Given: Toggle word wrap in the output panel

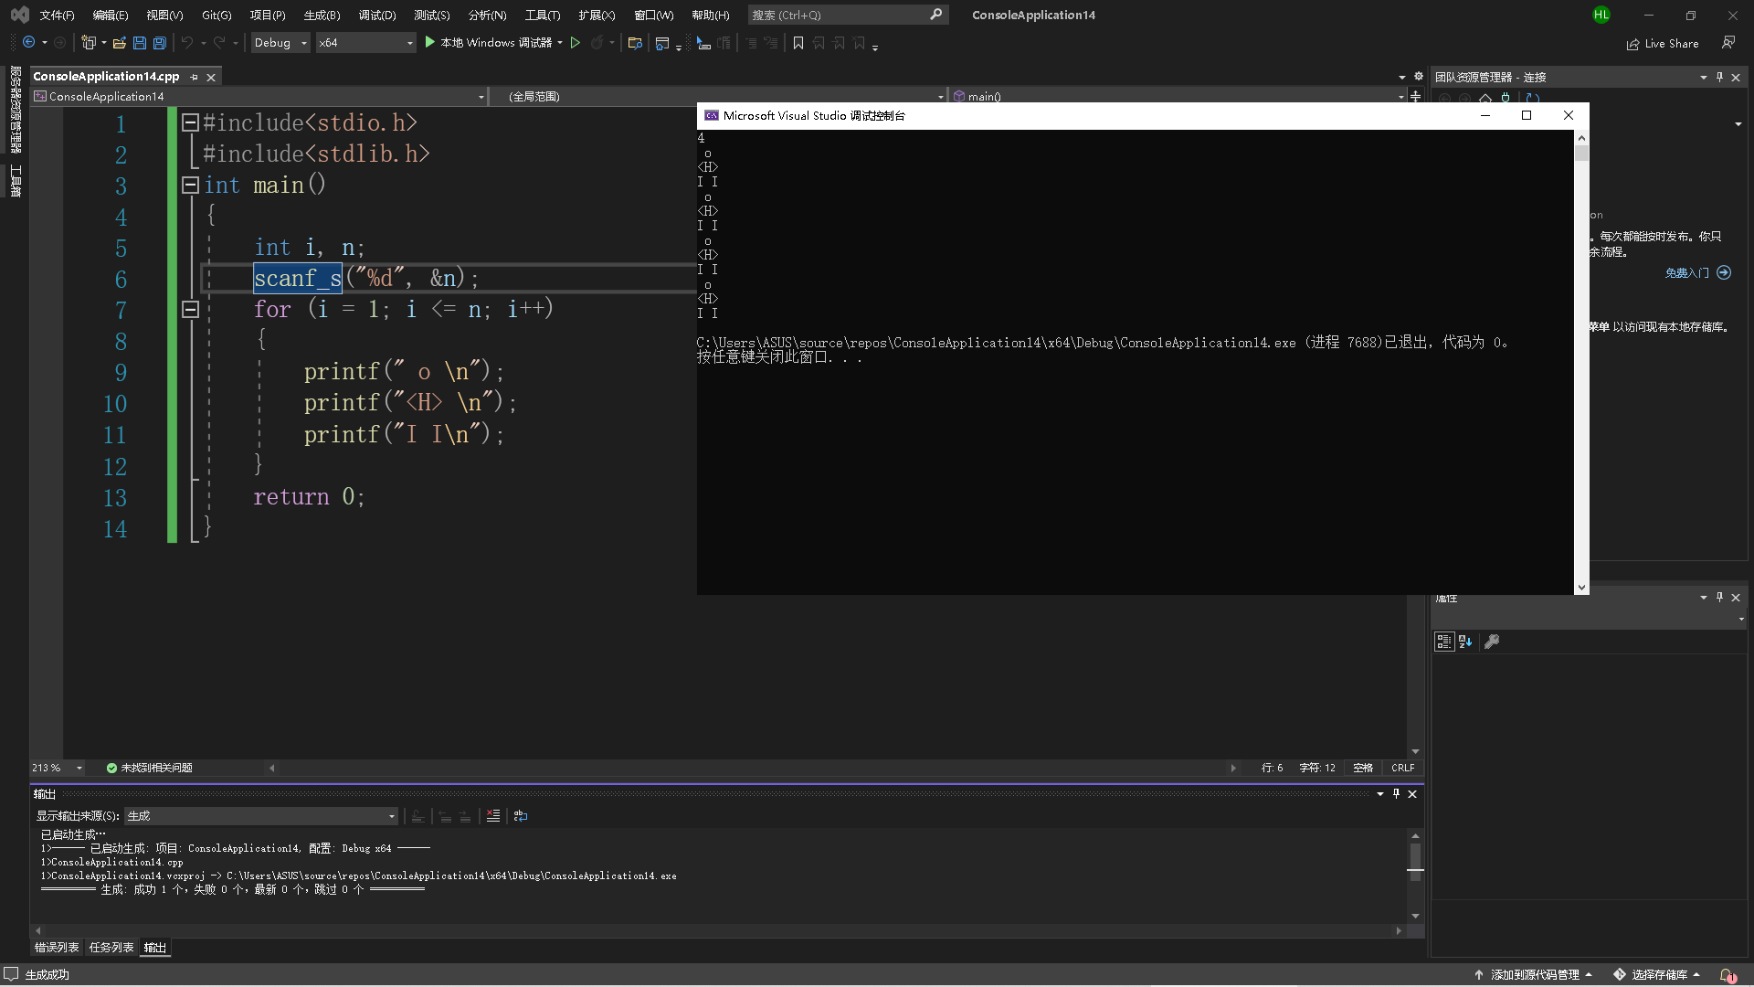Looking at the screenshot, I should click(521, 816).
